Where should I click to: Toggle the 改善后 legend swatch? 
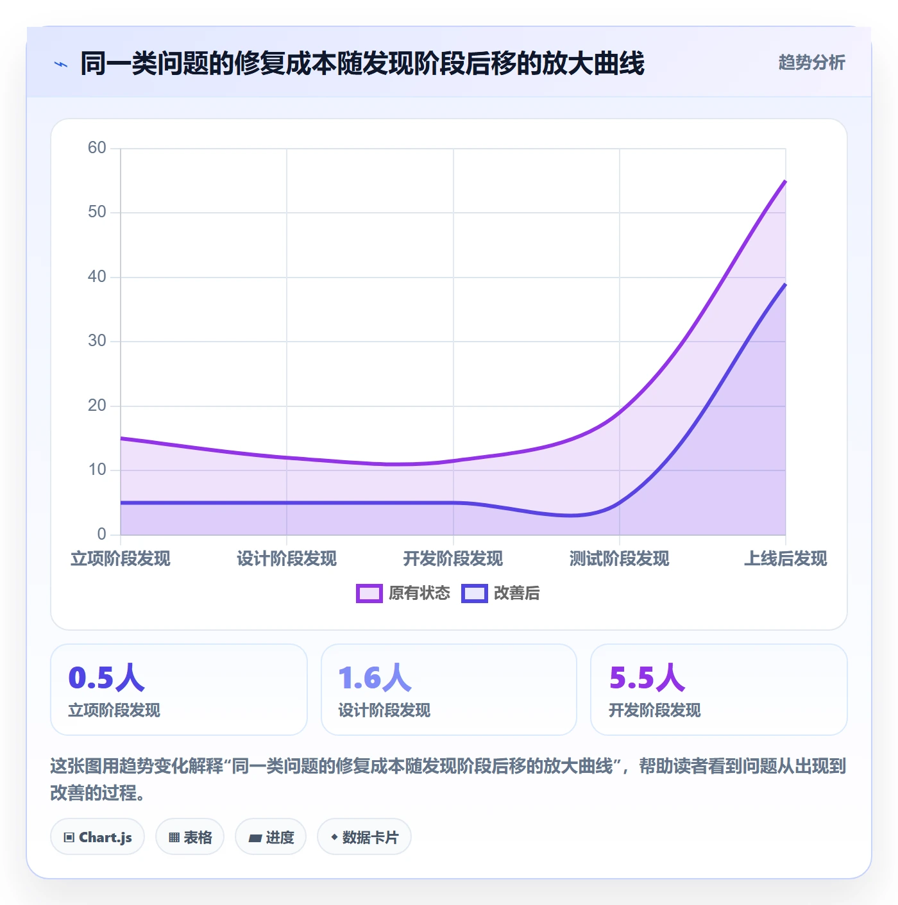tap(475, 594)
